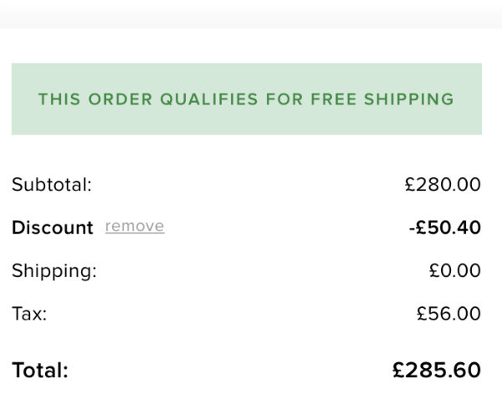The image size is (502, 409).
Task: Select the Tax label
Action: [x=29, y=314]
